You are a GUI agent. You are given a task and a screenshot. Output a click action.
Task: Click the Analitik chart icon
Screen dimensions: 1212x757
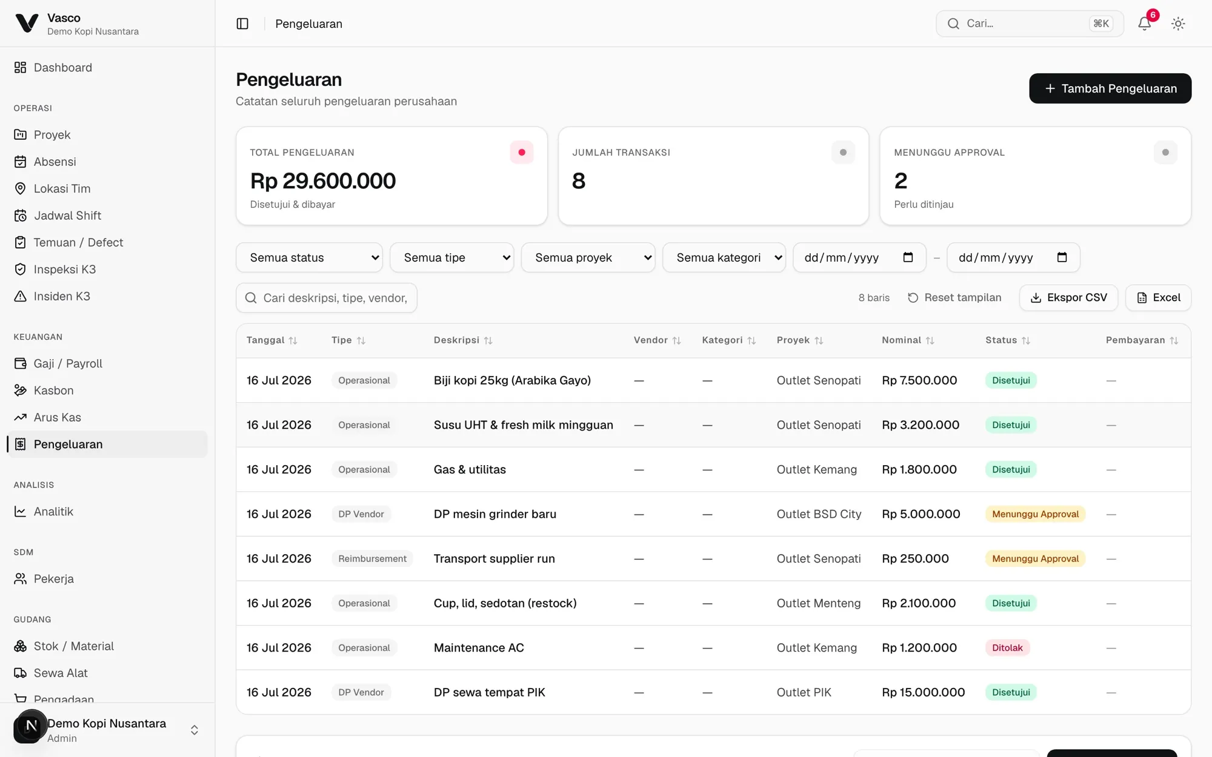pos(21,512)
